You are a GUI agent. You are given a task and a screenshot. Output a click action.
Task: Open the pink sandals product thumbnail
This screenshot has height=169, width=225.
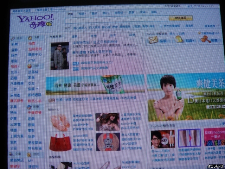[60, 123]
